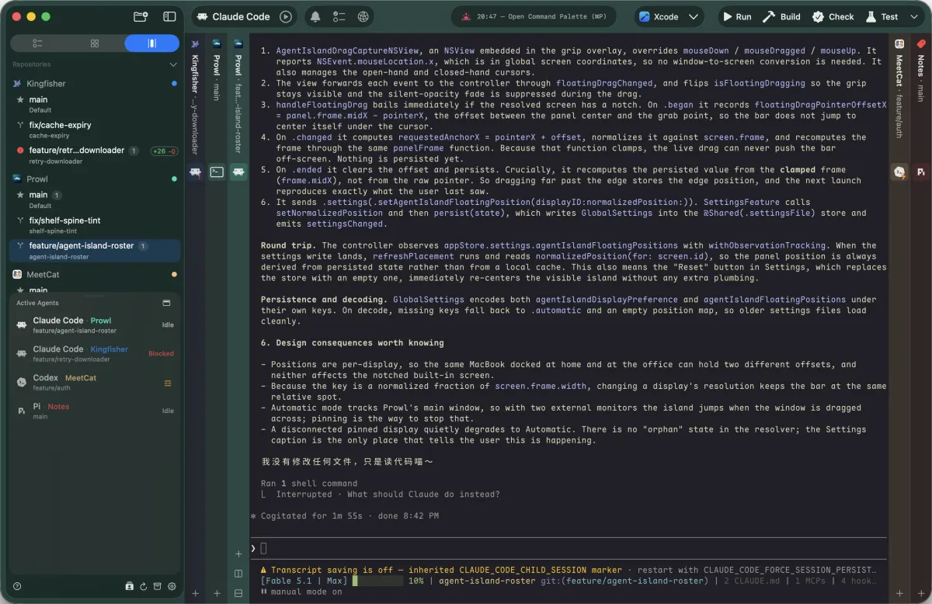Split pane vertically icon in active column
This screenshot has width=932, height=604.
pyautogui.click(x=238, y=574)
